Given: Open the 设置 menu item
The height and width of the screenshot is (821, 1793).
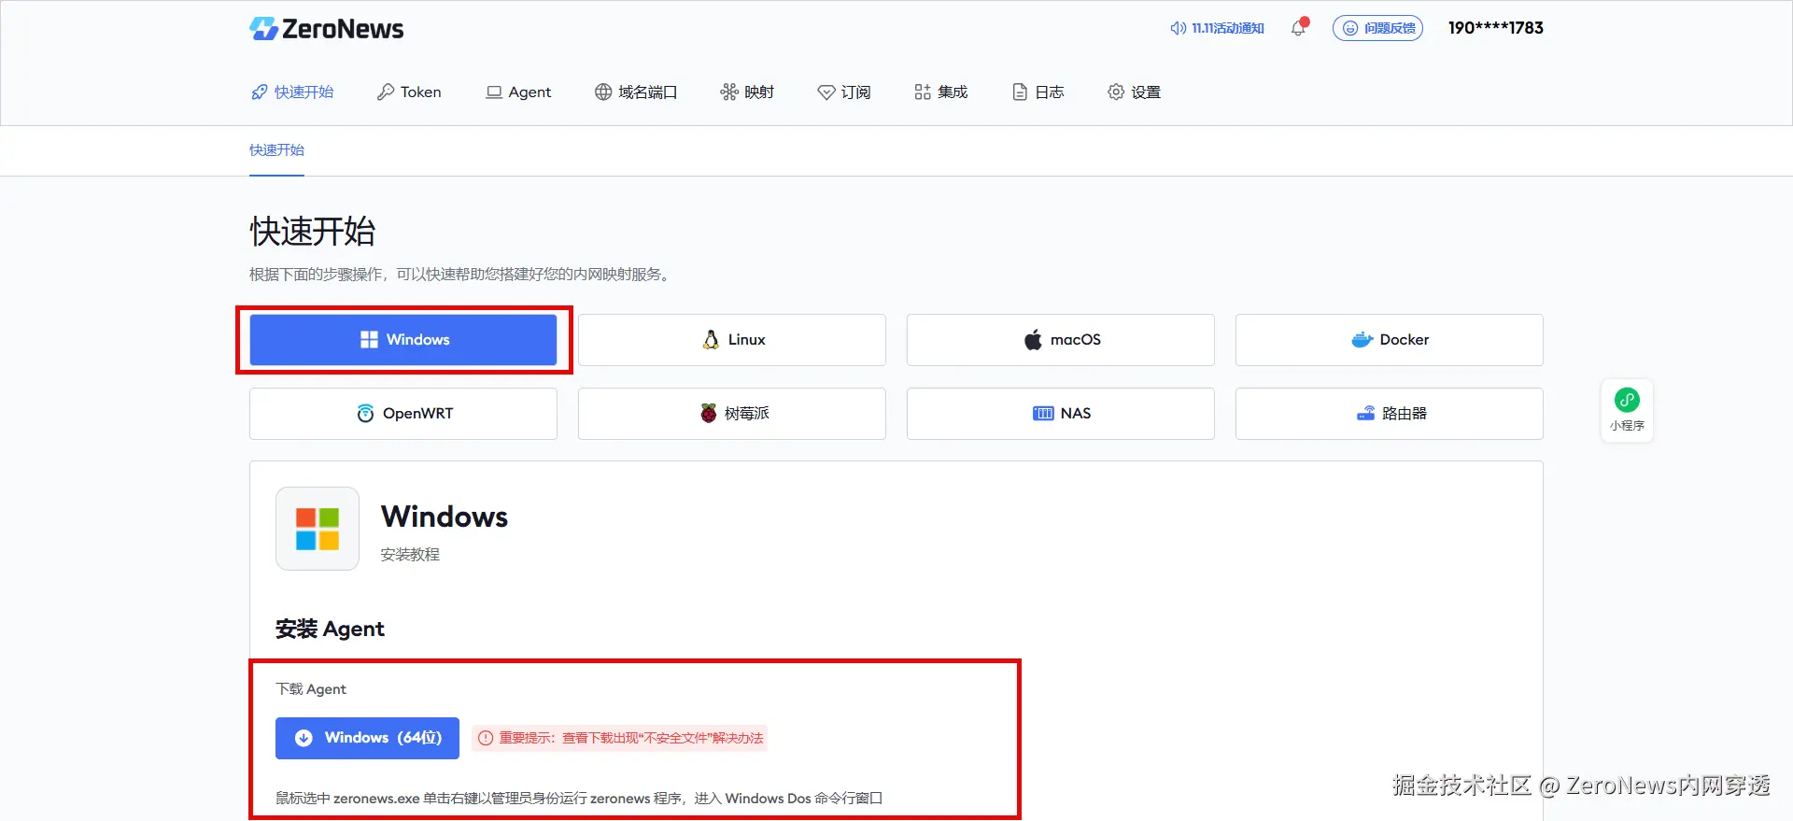Looking at the screenshot, I should pyautogui.click(x=1134, y=92).
